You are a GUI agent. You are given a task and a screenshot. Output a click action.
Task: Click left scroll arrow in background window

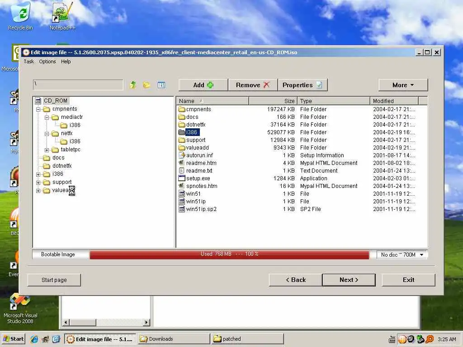tap(66, 323)
